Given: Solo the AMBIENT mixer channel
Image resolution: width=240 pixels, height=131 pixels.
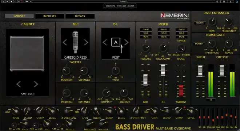Looking at the screenshot, I should point(181,33).
